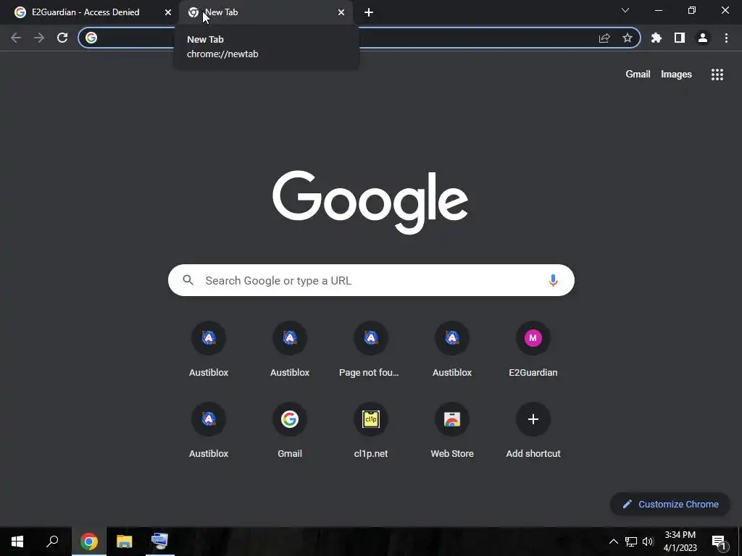Select the New Tab tab

click(265, 12)
